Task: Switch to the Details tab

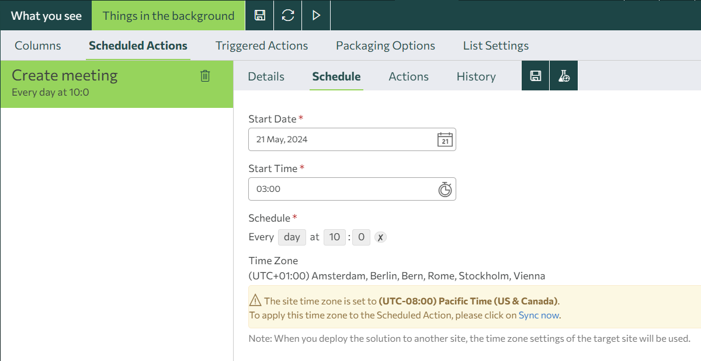Action: click(x=266, y=76)
